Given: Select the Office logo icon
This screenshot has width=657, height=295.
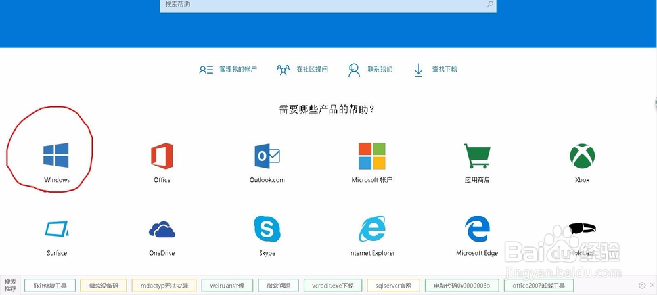Looking at the screenshot, I should coord(162,156).
